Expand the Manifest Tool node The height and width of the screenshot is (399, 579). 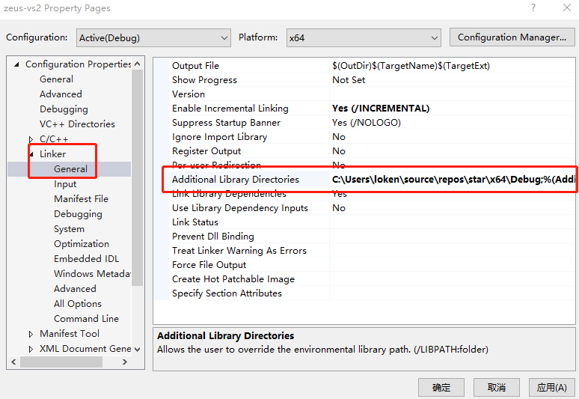point(31,334)
